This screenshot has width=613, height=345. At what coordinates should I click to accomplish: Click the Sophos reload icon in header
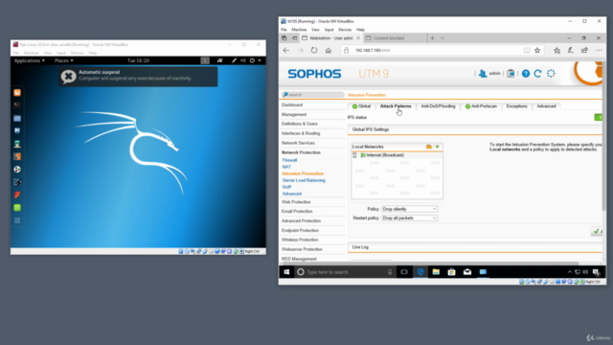538,74
